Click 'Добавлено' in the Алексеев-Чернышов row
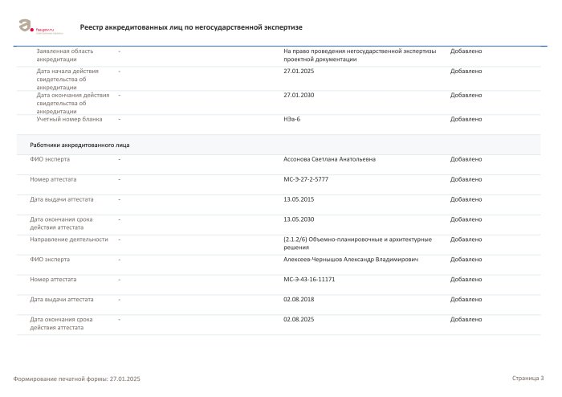The height and width of the screenshot is (397, 562). pyautogui.click(x=466, y=260)
